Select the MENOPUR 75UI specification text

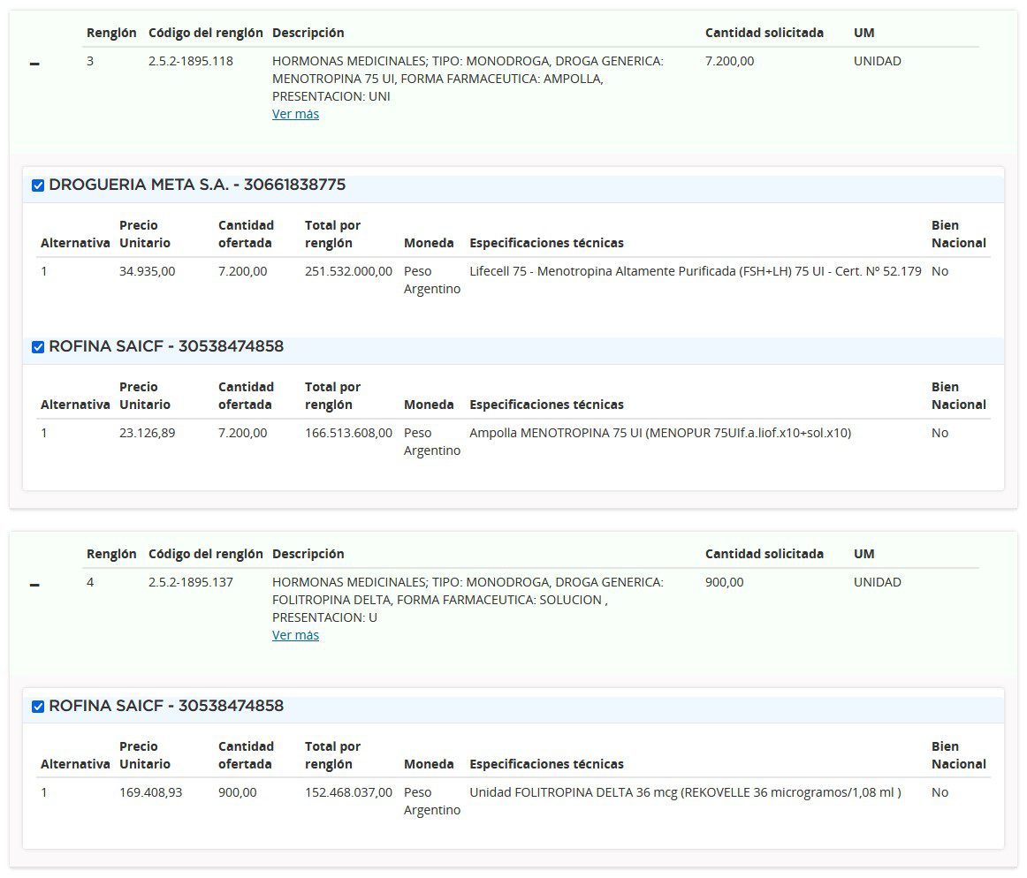pyautogui.click(x=660, y=433)
